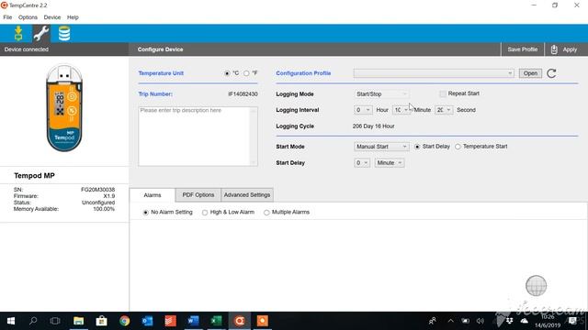The height and width of the screenshot is (330, 588).
Task: Open Task View in the taskbar
Action: click(x=55, y=321)
